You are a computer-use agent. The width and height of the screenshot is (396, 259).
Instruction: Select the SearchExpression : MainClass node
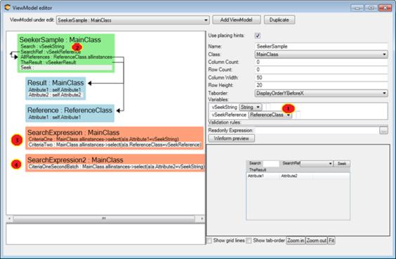click(114, 138)
